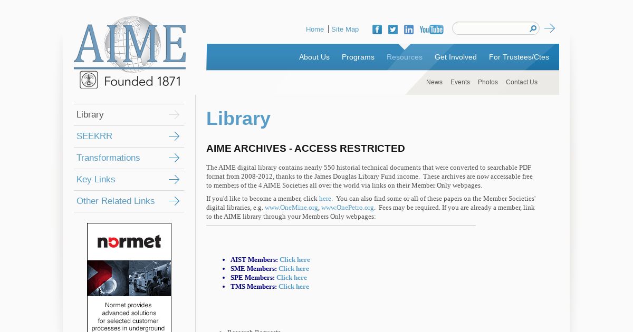Open the www.OneMine.org link
633x332 pixels.
coord(291,208)
